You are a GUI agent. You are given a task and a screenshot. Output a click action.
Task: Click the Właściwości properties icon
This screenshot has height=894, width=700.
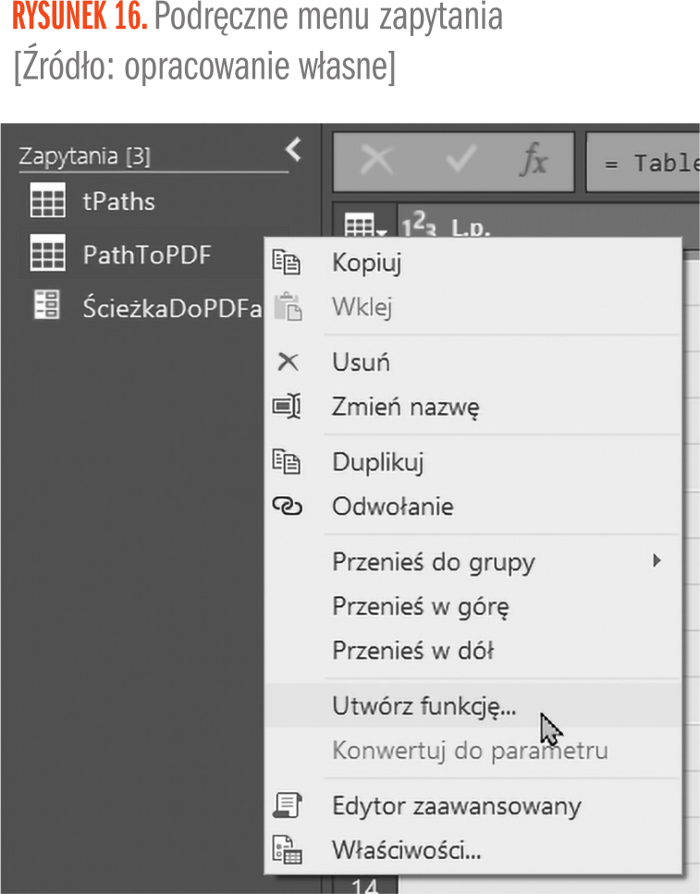pos(287,850)
